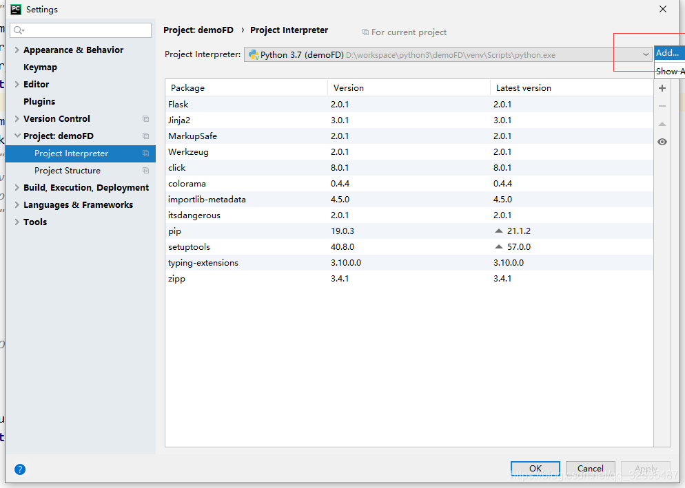Click setuptools upgrade arrow for 57.0.0
This screenshot has width=685, height=488.
coord(498,246)
